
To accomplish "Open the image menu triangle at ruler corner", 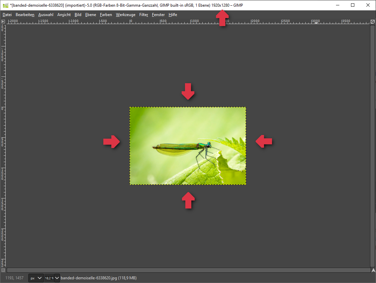I will point(3,21).
